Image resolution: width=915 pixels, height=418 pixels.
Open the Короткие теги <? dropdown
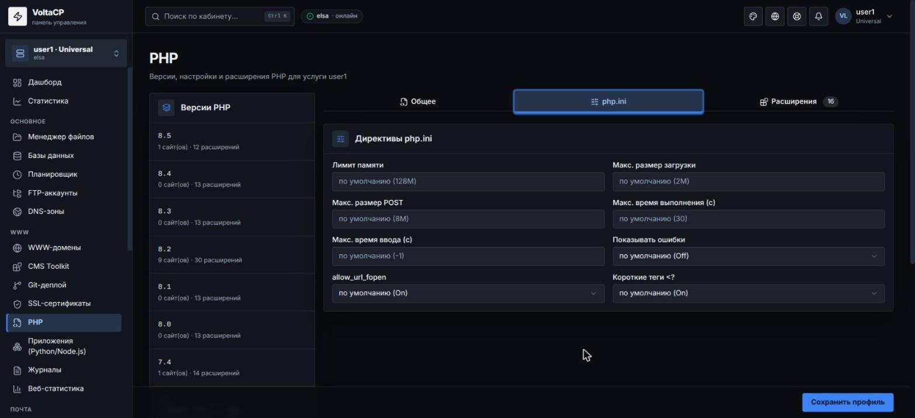[748, 293]
